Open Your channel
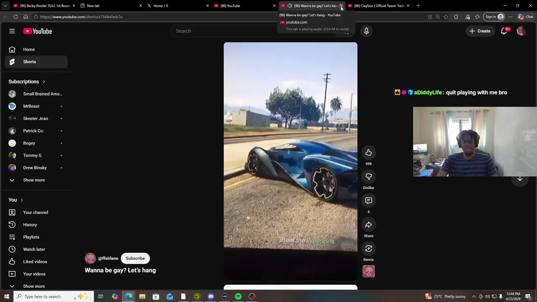537x302 pixels. click(x=36, y=212)
